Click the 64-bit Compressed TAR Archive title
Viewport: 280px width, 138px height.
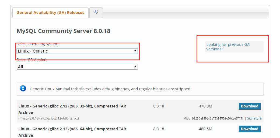point(72,132)
